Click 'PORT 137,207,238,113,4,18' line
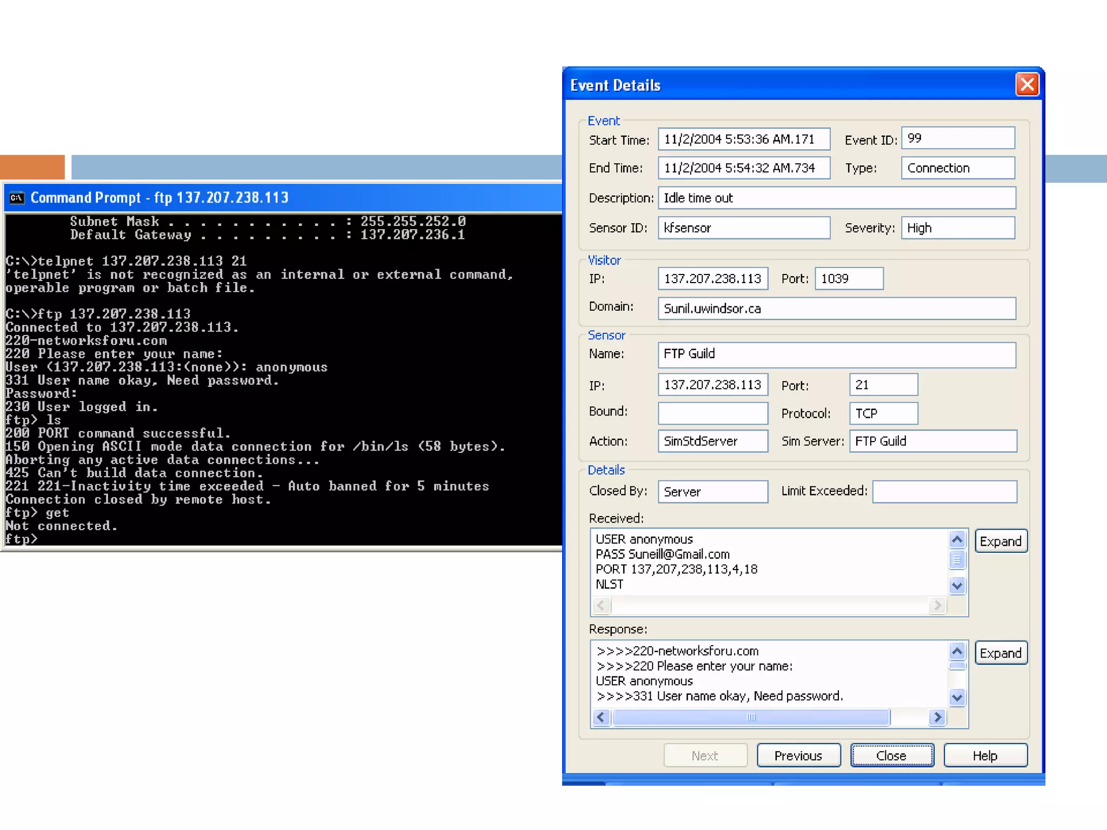This screenshot has height=830, width=1107. (676, 569)
